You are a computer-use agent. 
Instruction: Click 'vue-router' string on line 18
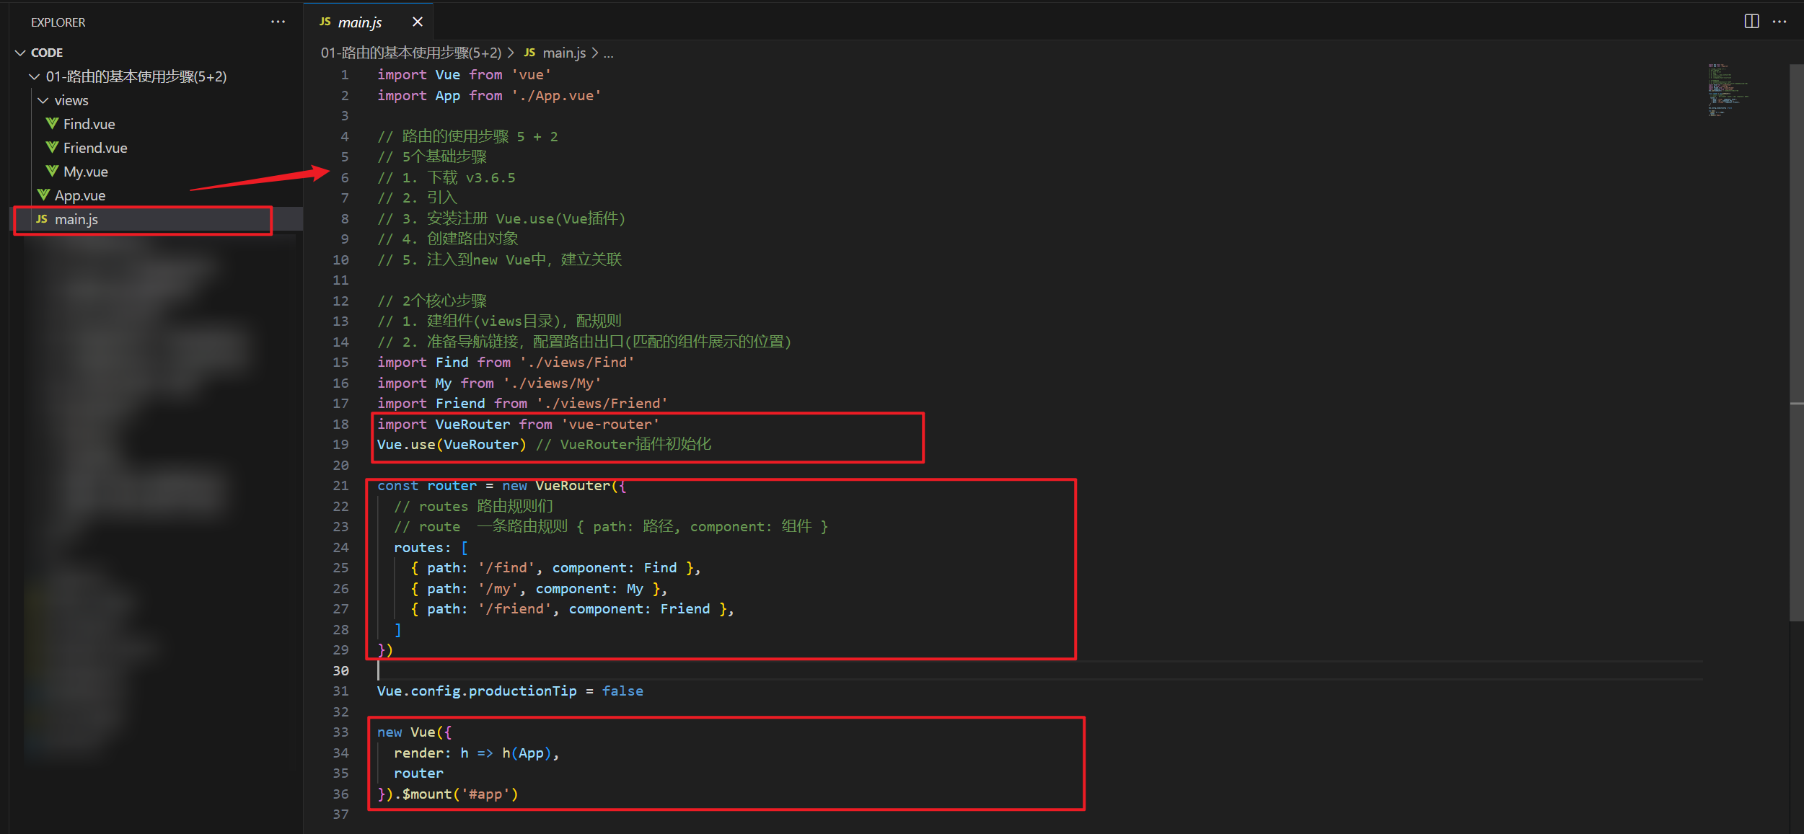[610, 424]
